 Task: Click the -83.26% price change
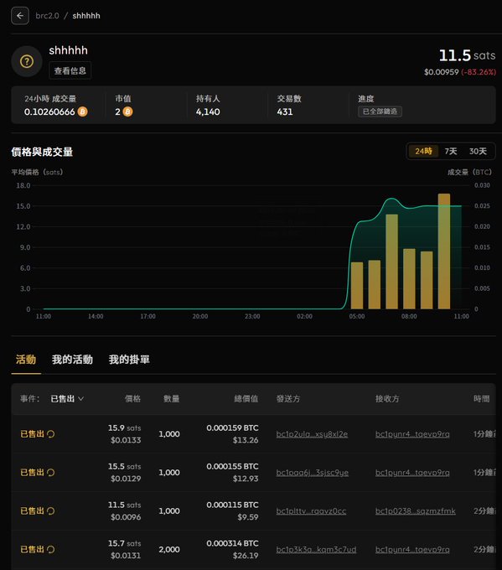479,72
